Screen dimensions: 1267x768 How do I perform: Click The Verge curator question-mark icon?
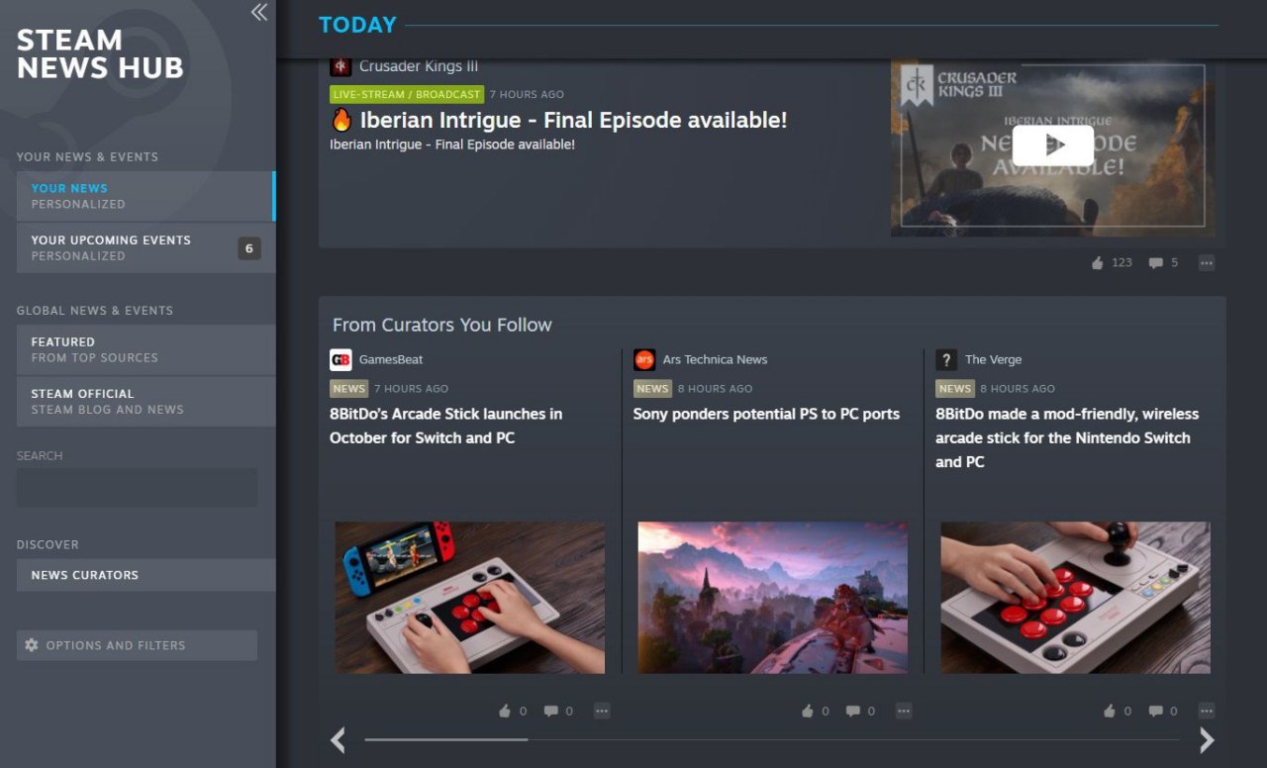coord(946,359)
